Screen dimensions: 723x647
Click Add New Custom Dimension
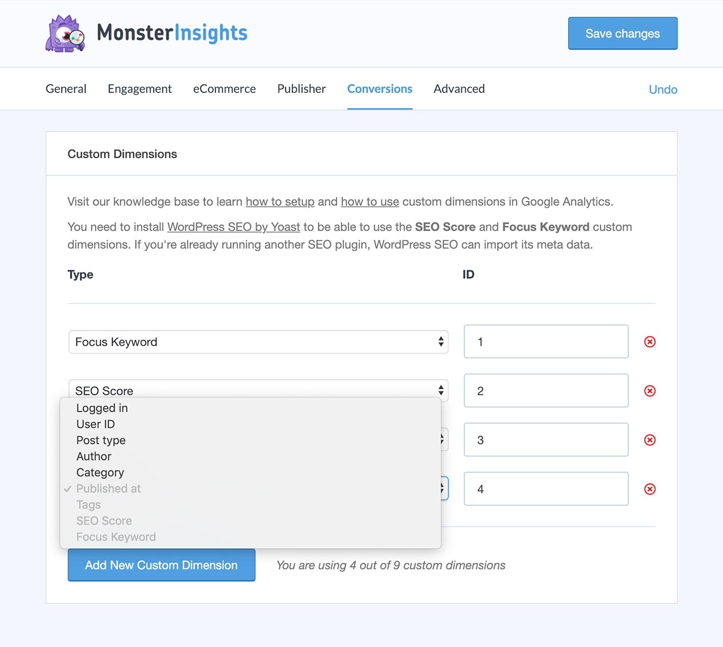pyautogui.click(x=161, y=565)
